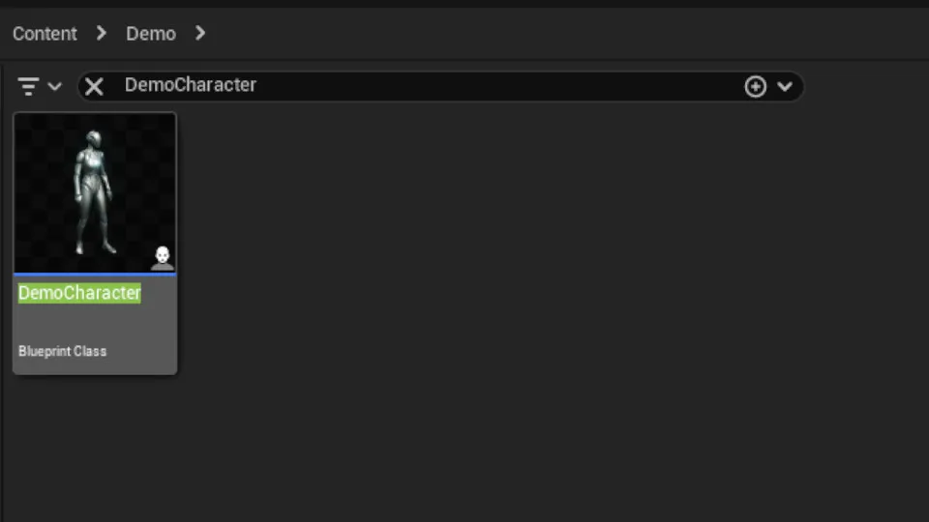Viewport: 929px width, 522px height.
Task: Click the Blueprint Class label on the asset tile
Action: (62, 351)
